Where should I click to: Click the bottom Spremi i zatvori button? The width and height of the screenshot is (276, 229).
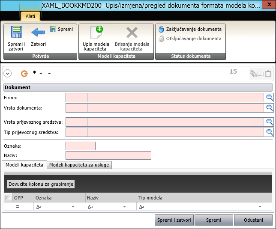pos(174,220)
